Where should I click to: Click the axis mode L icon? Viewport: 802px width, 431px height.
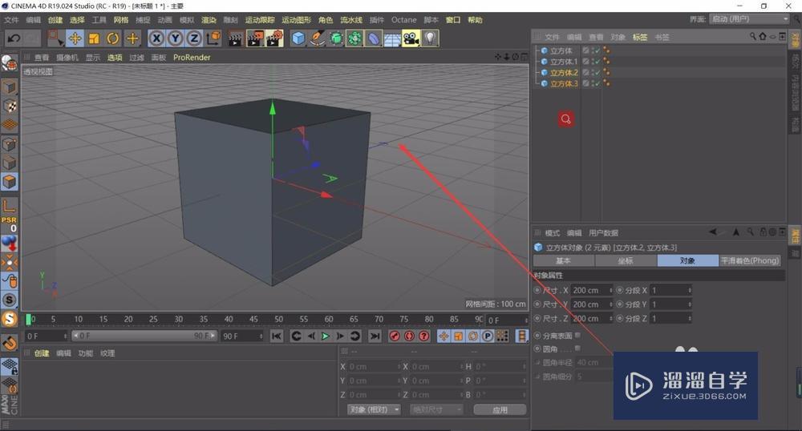point(9,206)
